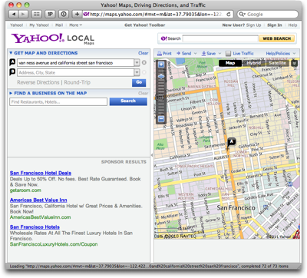Click the AmericasBestValueInn.com green URL text
The width and height of the screenshot is (307, 278).
(40, 217)
